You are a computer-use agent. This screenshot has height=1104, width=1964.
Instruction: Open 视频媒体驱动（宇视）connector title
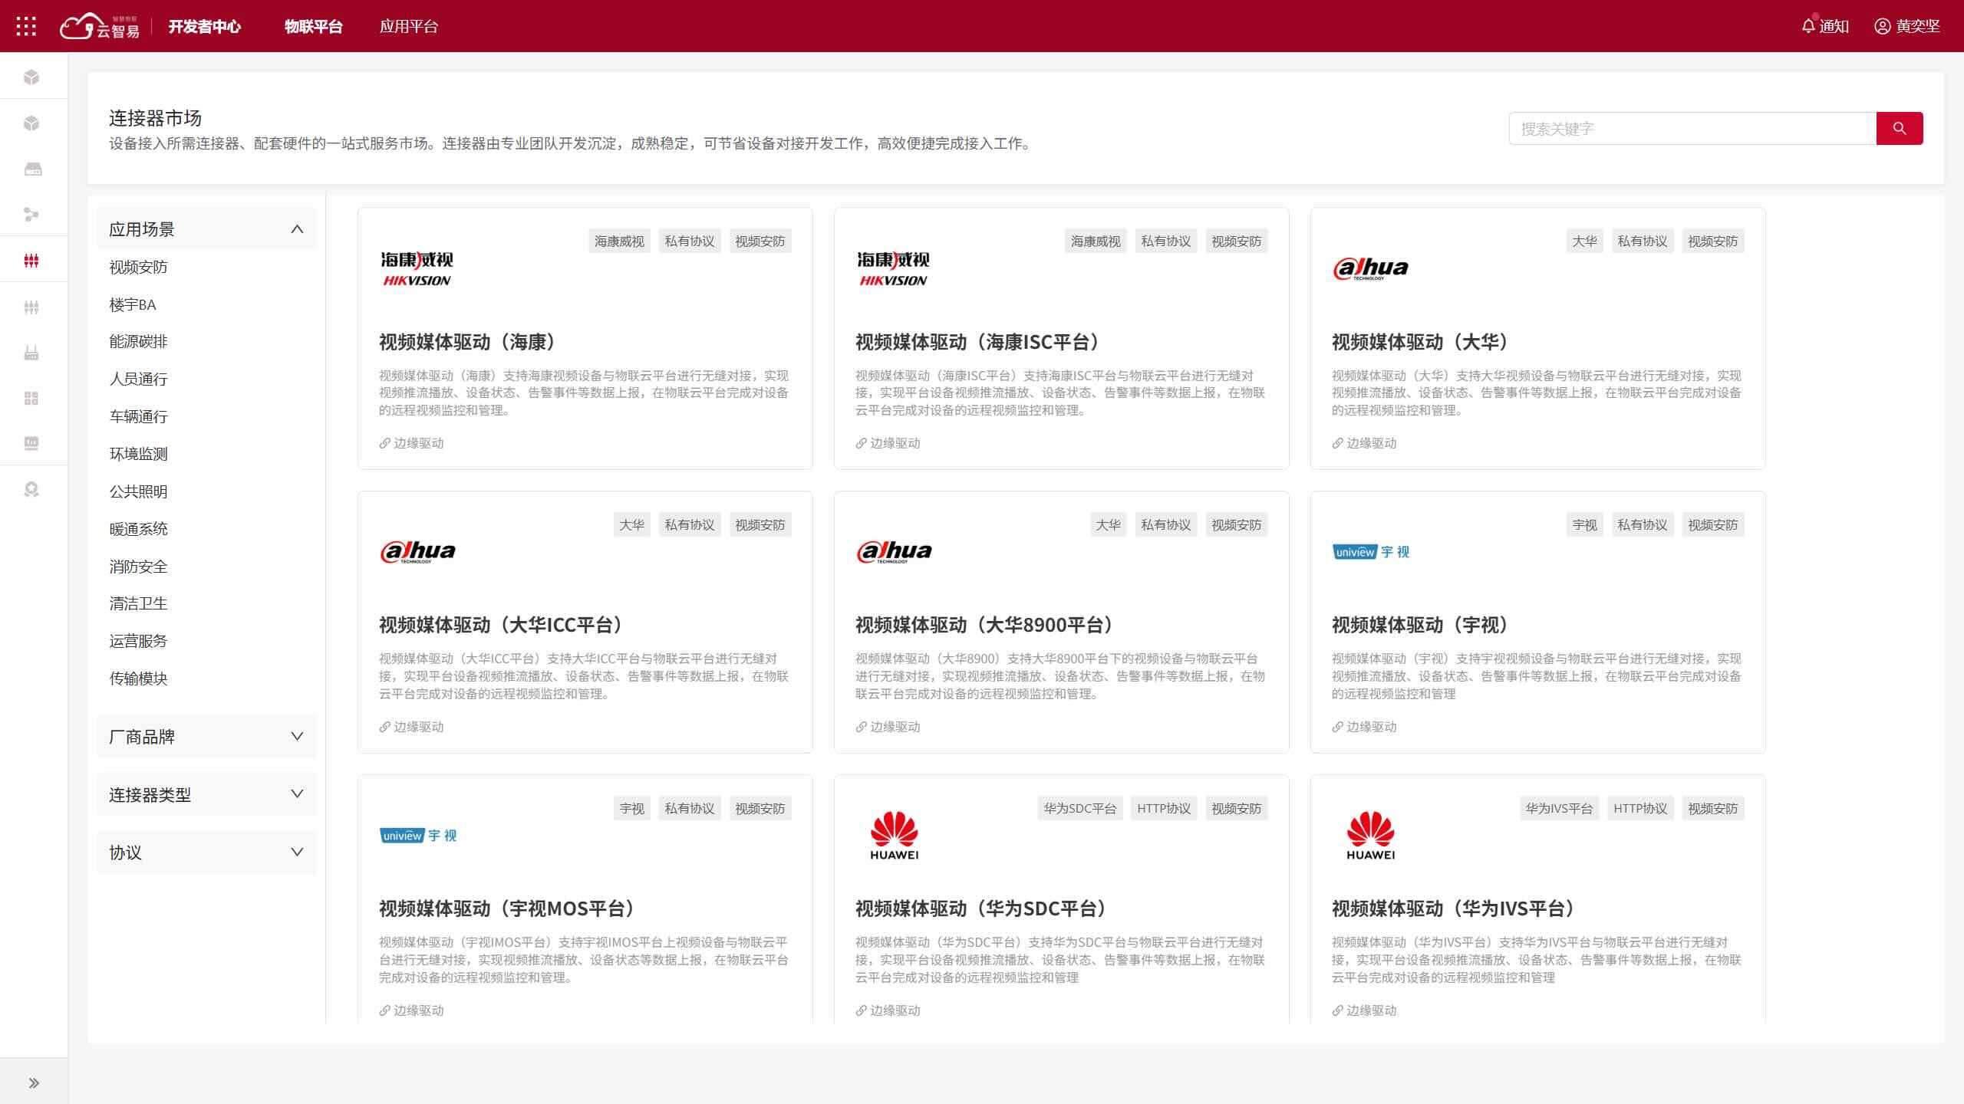tap(1422, 626)
